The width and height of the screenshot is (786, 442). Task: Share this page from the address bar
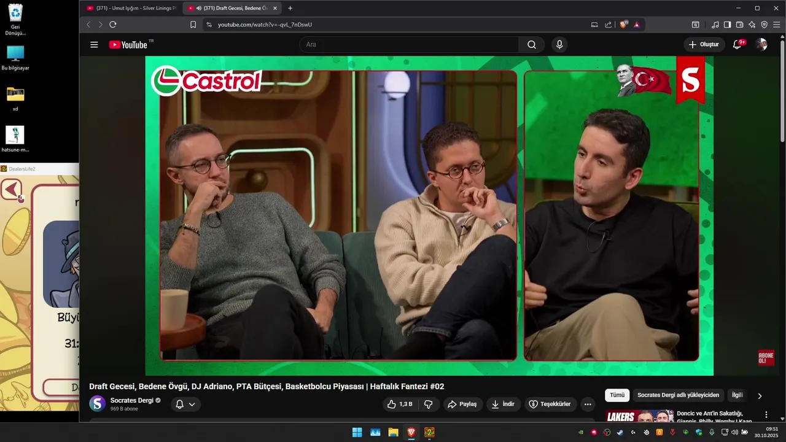(x=608, y=25)
